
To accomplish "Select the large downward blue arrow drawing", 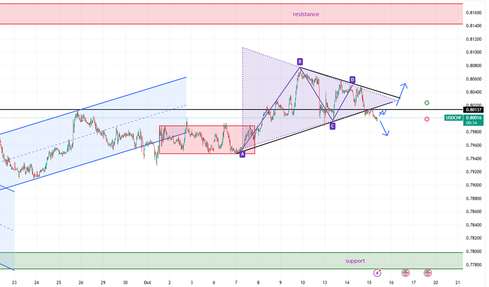I will tap(384, 128).
